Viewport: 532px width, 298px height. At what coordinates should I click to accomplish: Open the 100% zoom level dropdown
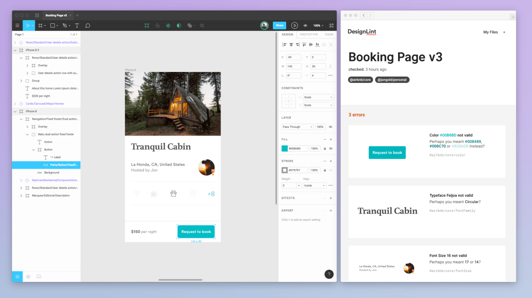coord(318,25)
